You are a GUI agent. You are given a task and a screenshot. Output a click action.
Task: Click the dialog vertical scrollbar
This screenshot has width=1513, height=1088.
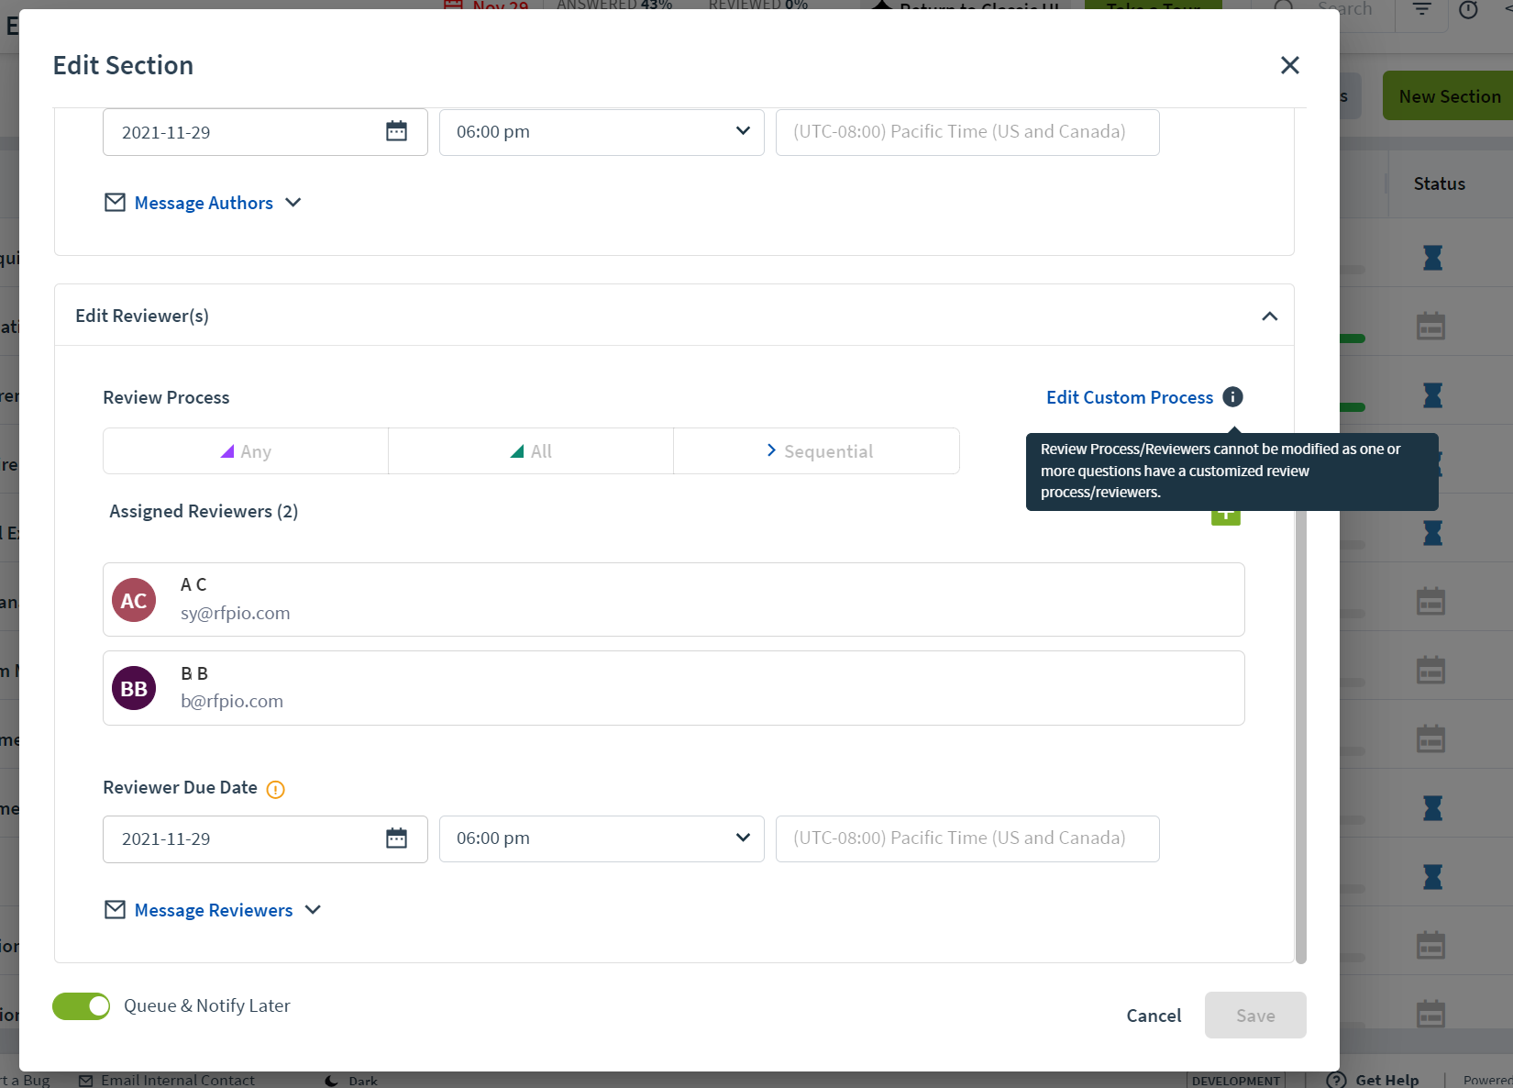[1300, 734]
